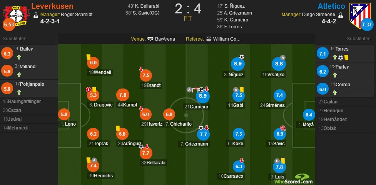Click the red own-goal ball icon on Savic
The width and height of the screenshot is (376, 185).
coord(282,128)
